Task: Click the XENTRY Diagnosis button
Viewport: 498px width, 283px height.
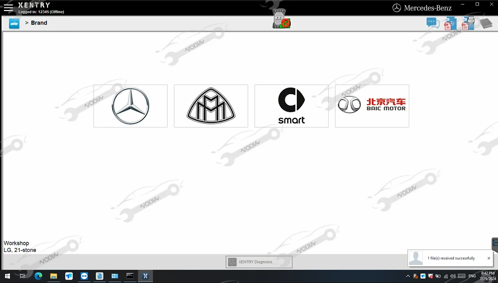Action: pyautogui.click(x=259, y=262)
